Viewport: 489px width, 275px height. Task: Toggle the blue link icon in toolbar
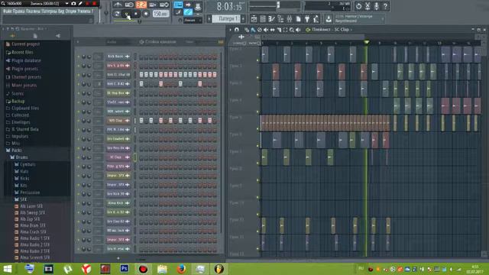(x=188, y=12)
